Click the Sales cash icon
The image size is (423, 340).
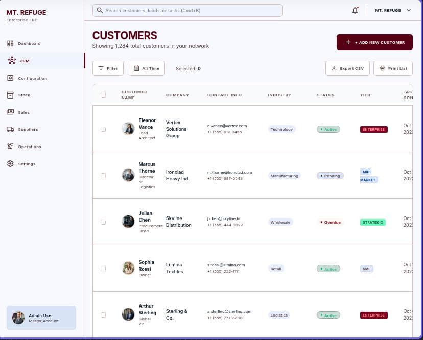pos(10,112)
